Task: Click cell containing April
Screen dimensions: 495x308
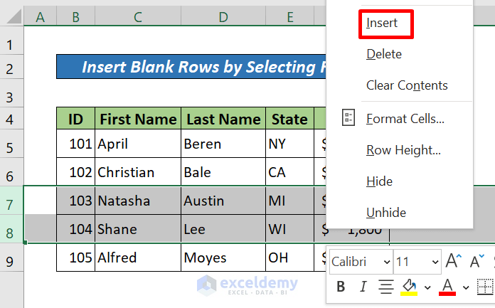Action: [138, 144]
